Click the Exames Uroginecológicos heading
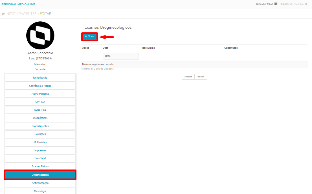 tap(108, 27)
